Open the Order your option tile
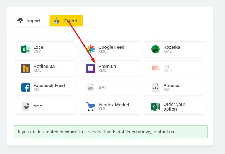 (174, 107)
